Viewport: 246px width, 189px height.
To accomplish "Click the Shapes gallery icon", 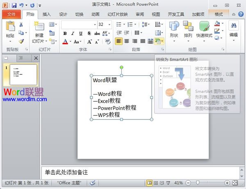I will pyautogui.click(x=174, y=26).
